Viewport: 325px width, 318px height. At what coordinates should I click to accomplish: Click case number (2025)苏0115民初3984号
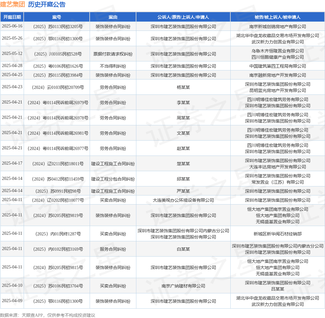point(58,75)
